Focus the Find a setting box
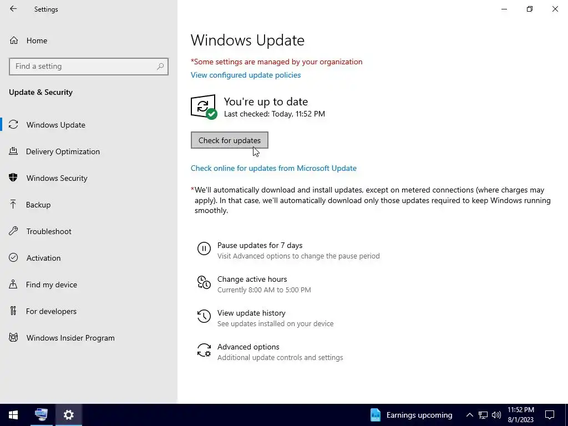 pos(89,67)
